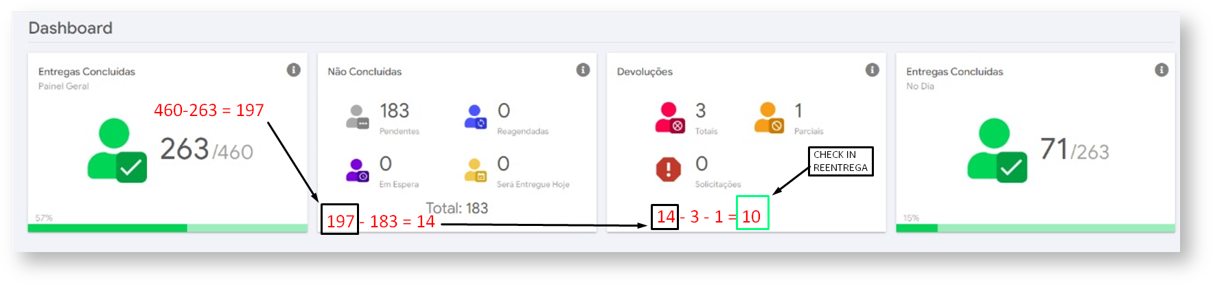Click the Painel Geral 57% progress bar
Image resolution: width=1213 pixels, height=285 pixels.
pos(167,228)
